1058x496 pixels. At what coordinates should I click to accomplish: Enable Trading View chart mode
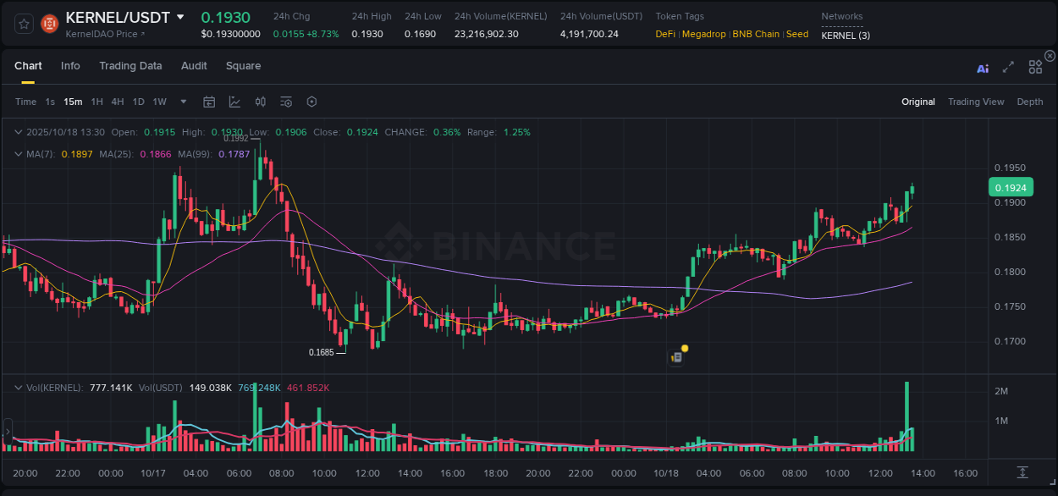(976, 102)
